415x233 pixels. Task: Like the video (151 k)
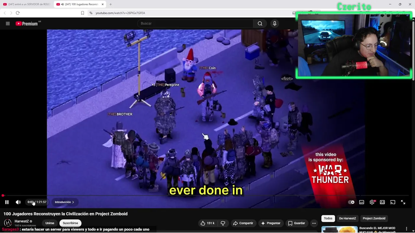pos(207,223)
